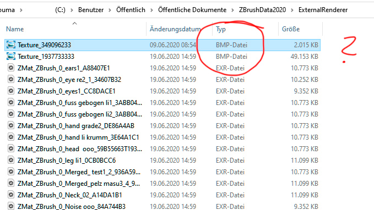Expand the chevron after Öffentliche Dokumente

click(x=232, y=10)
